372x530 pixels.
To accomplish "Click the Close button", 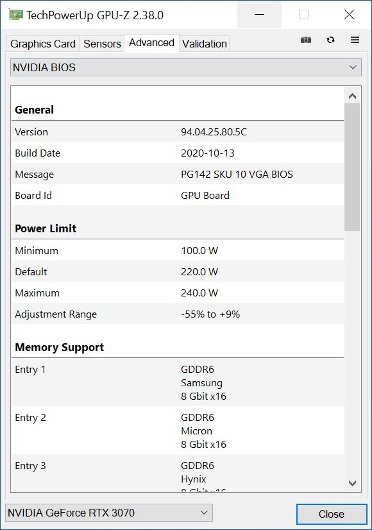I will tap(332, 514).
